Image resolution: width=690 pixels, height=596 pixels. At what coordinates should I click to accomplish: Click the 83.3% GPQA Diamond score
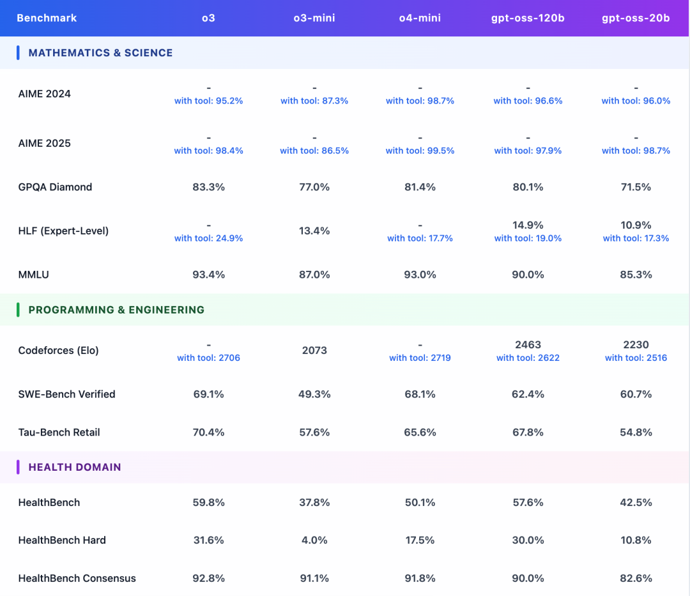[x=208, y=187]
